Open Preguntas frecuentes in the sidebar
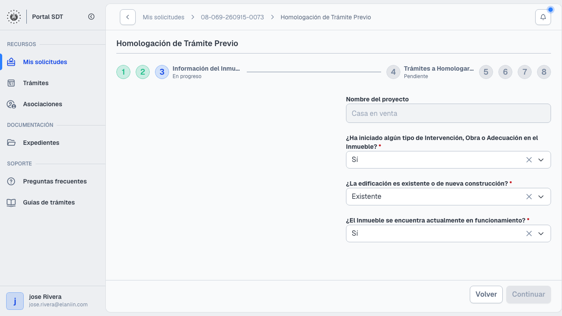562x316 pixels. 53,181
